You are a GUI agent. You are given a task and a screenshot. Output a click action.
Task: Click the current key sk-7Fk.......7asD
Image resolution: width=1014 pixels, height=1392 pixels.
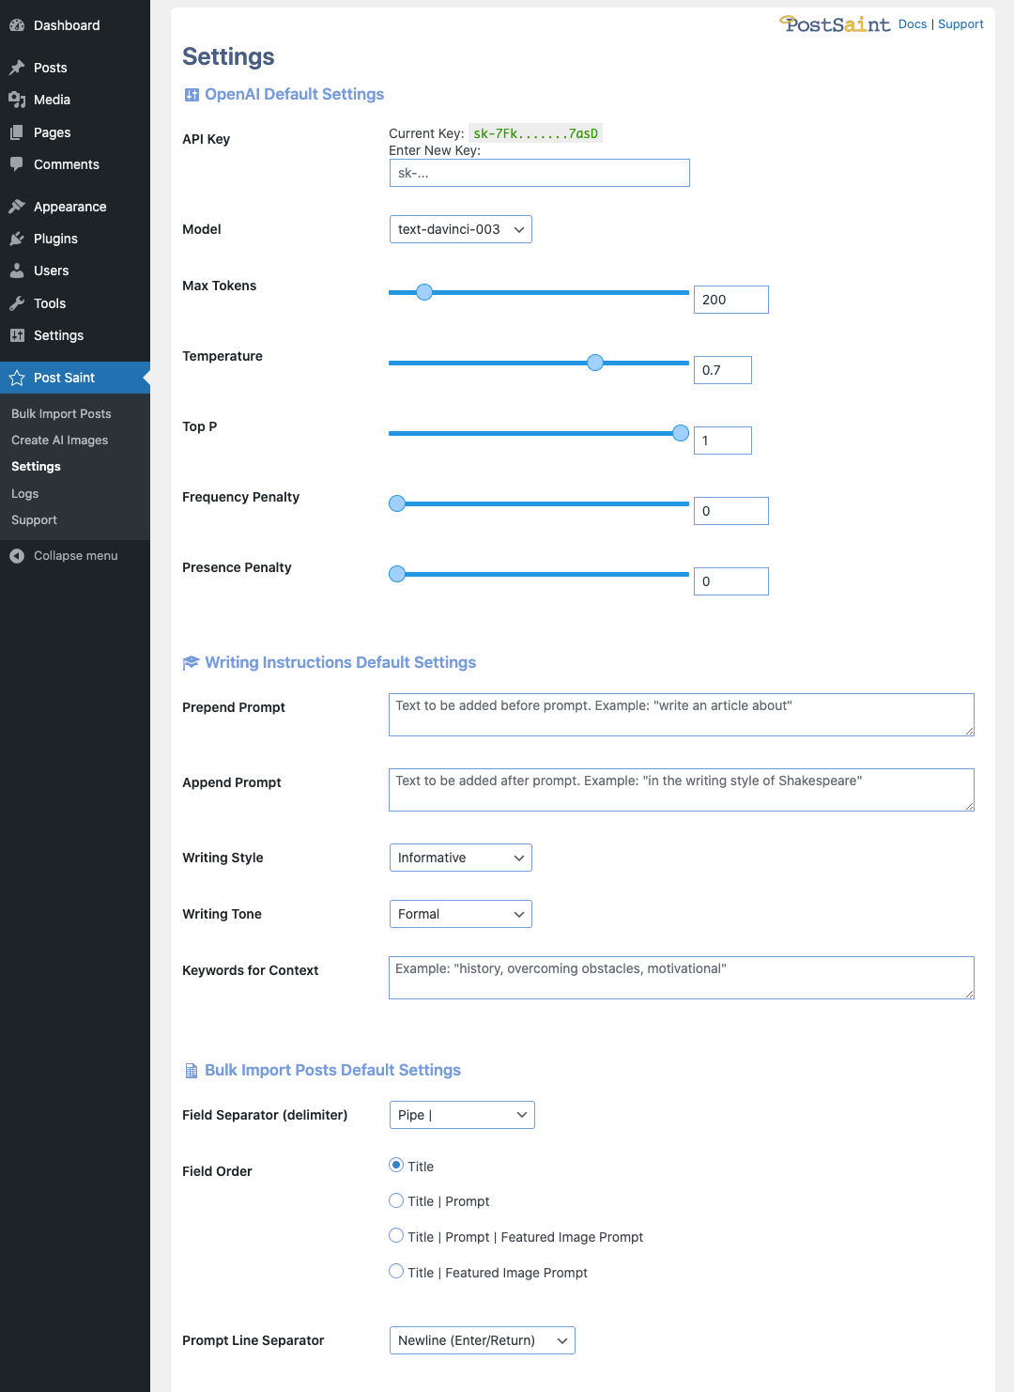(x=535, y=133)
